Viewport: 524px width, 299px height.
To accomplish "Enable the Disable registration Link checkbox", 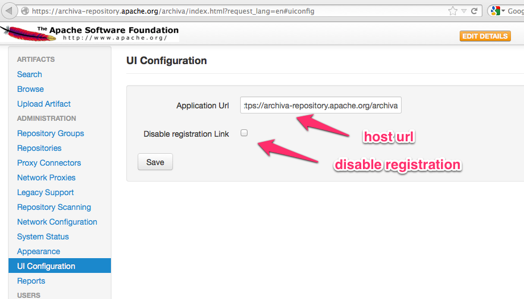I will coord(244,133).
